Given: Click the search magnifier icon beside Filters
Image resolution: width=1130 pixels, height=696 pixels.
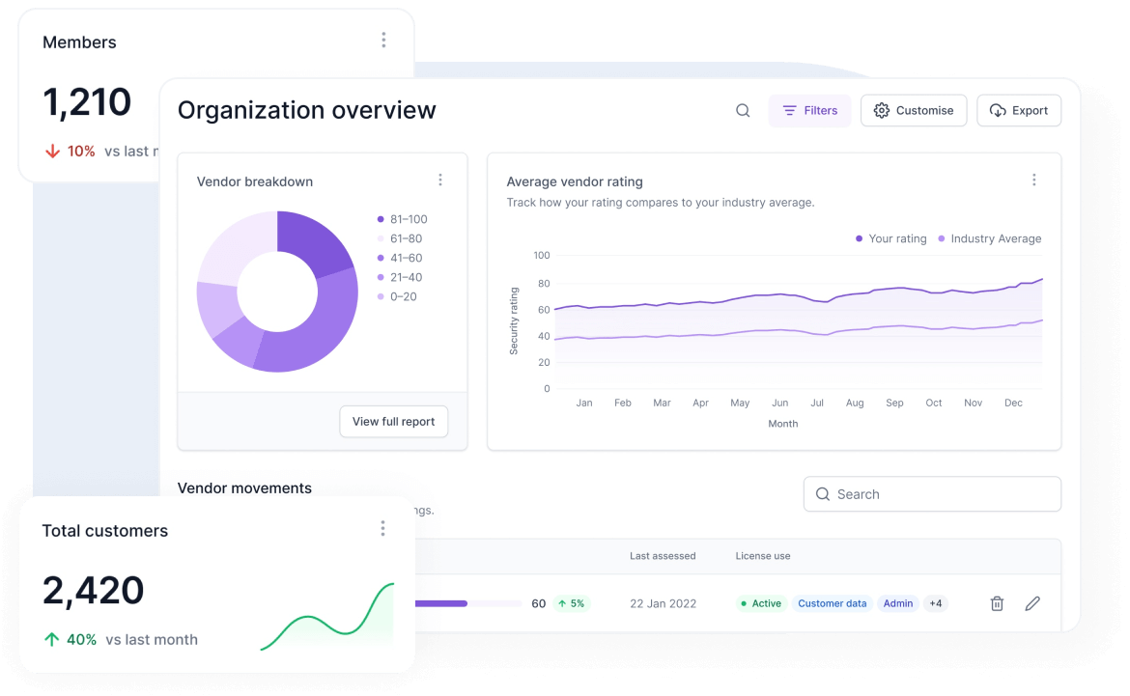Looking at the screenshot, I should pos(743,110).
